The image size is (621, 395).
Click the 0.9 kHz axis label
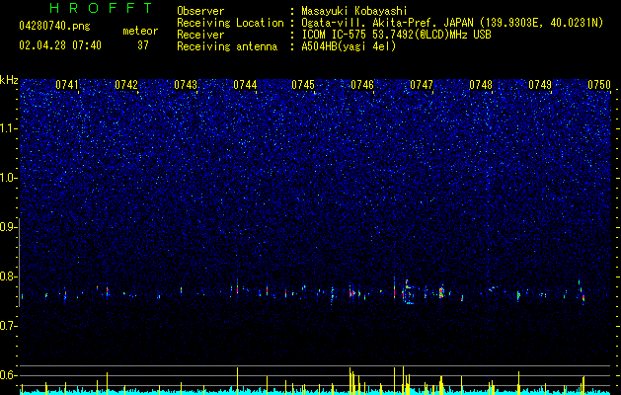pyautogui.click(x=9, y=227)
